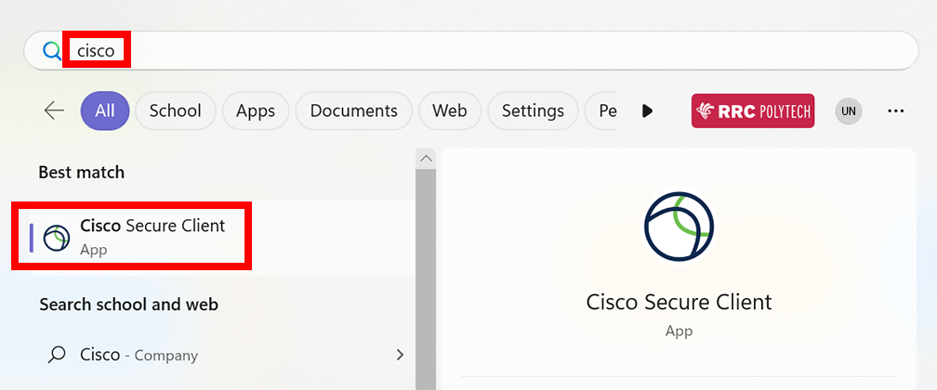Show more filters with the play arrow
Viewport: 937px width, 390px height.
click(x=647, y=110)
